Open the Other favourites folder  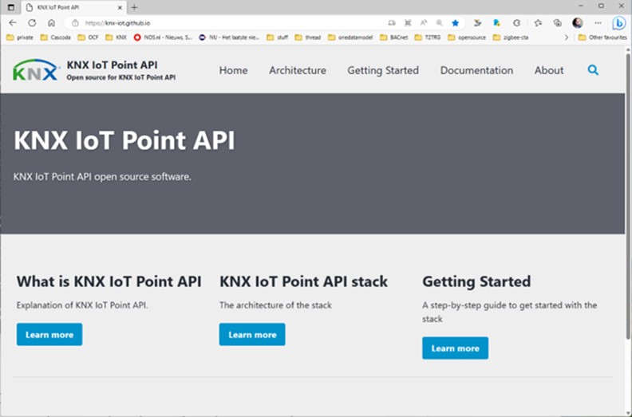pos(602,37)
